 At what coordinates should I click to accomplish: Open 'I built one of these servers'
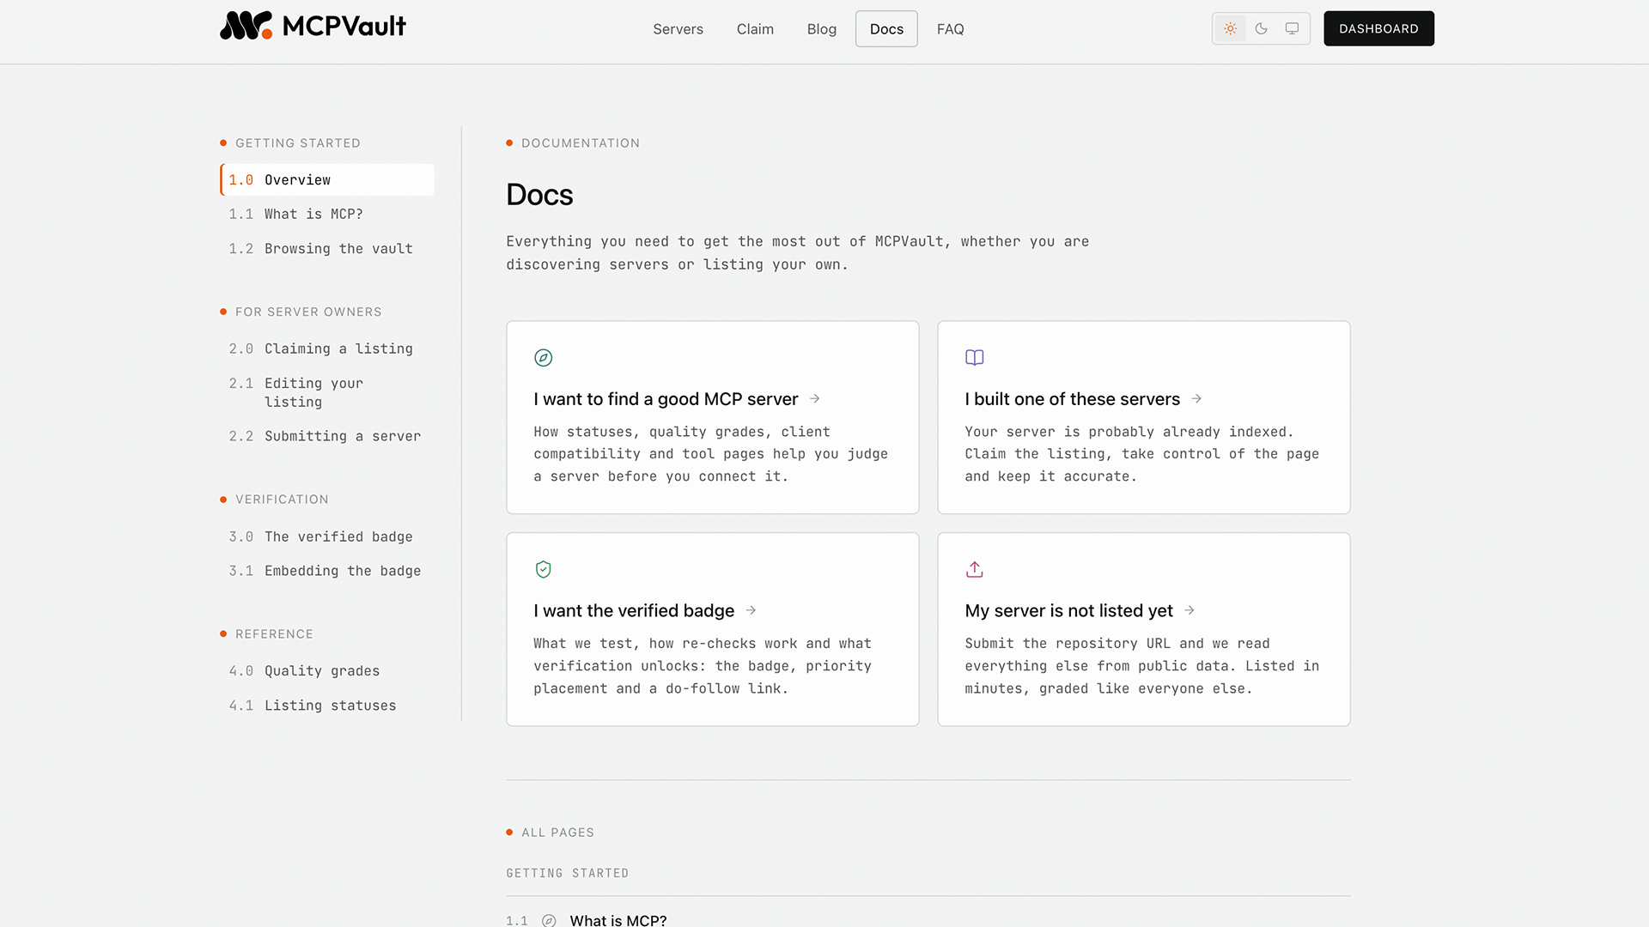(x=1143, y=417)
